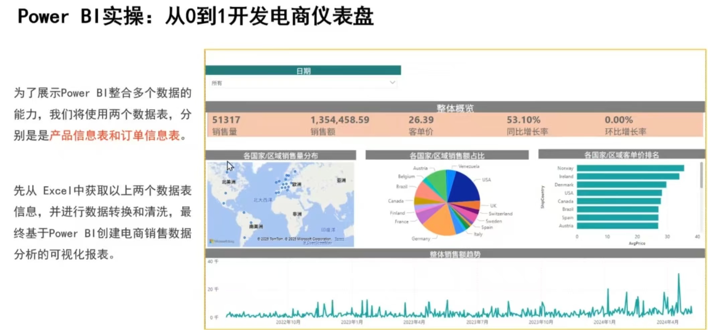Click the 北美洲 label on the map
Screen dimensions: 708x330
229,182
